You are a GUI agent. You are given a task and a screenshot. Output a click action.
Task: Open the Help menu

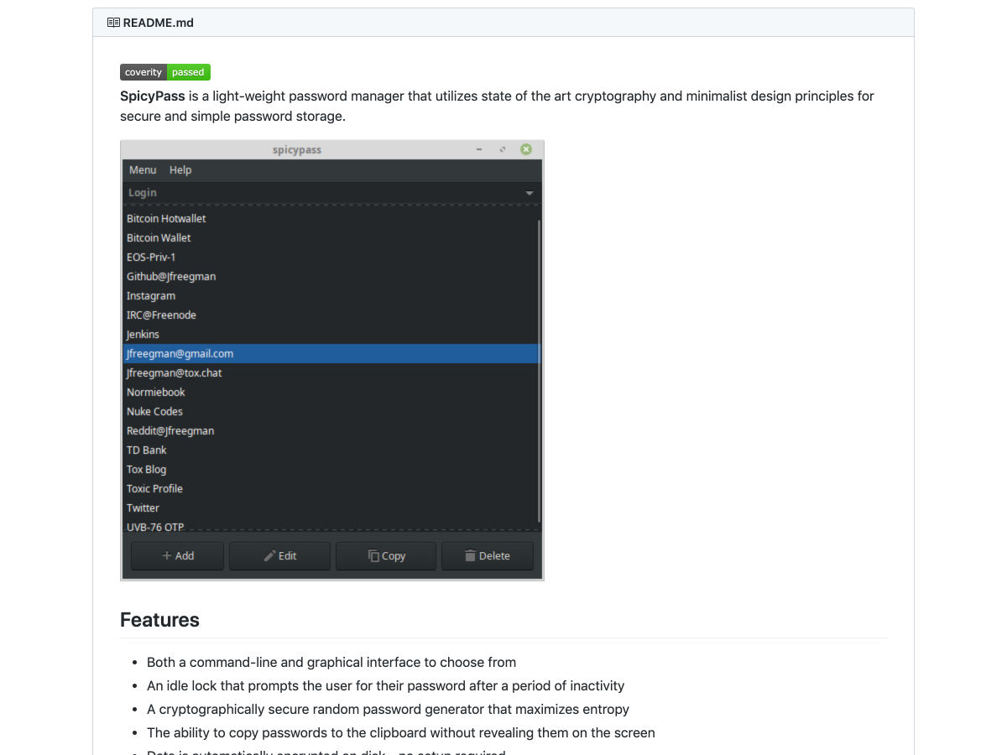(x=180, y=169)
